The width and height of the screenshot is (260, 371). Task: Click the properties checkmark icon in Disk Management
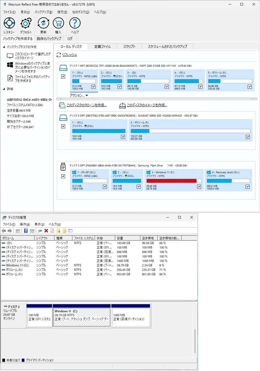coord(52,231)
